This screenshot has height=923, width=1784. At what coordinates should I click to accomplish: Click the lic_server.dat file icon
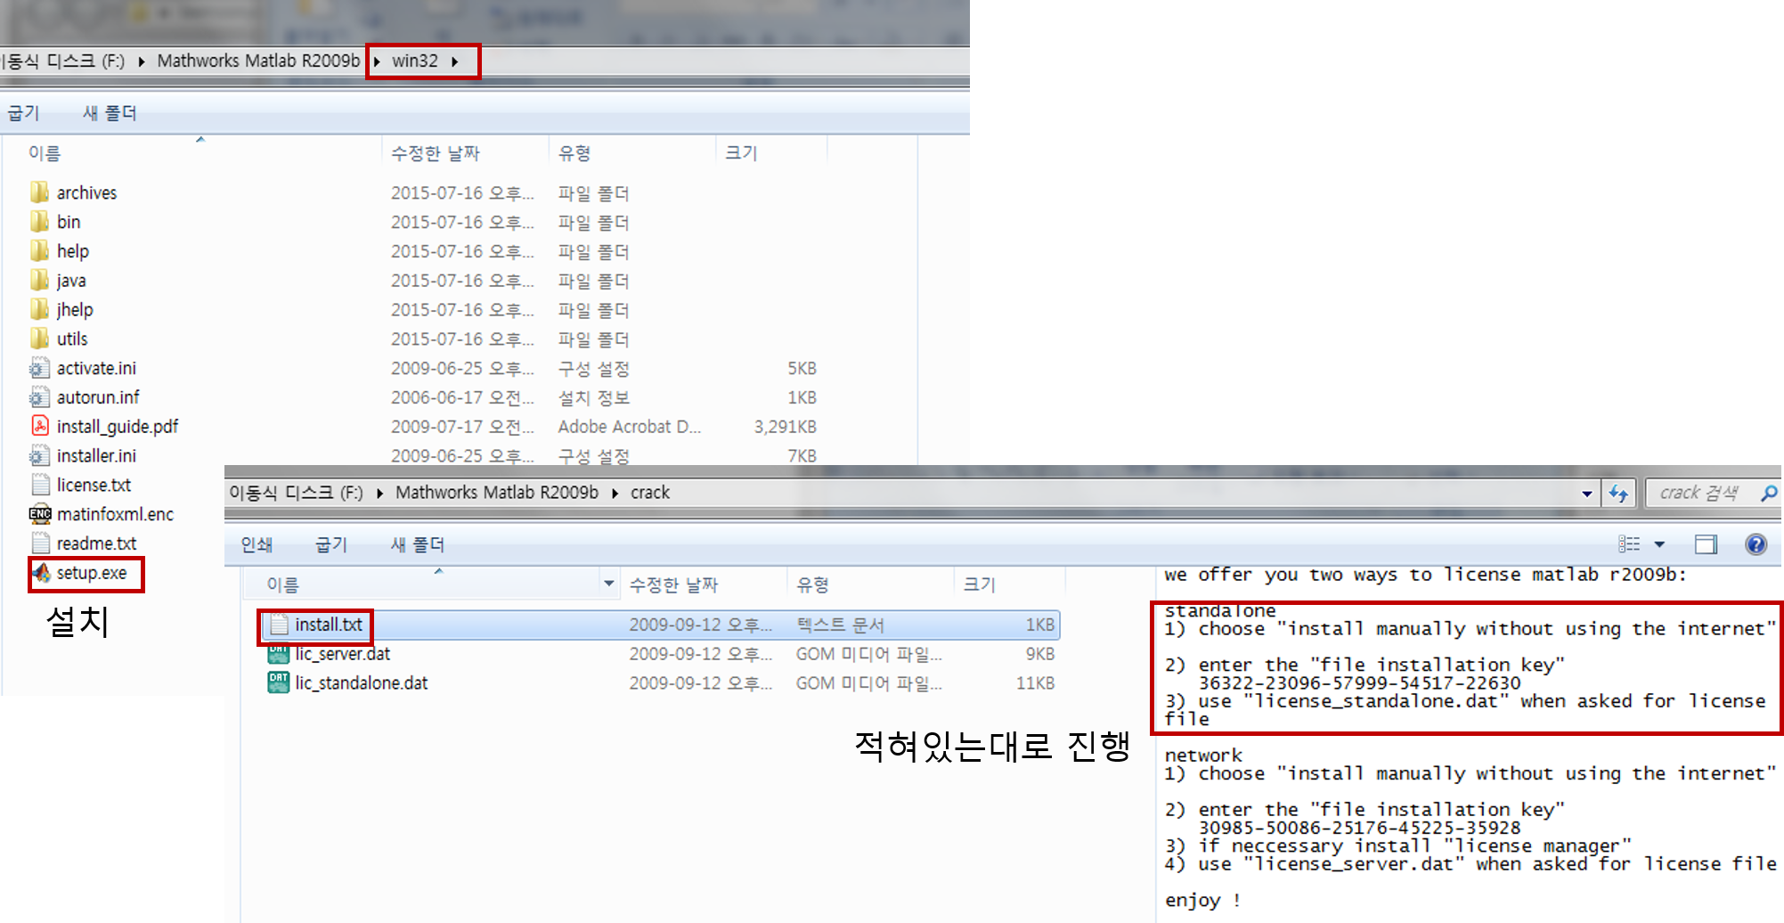click(279, 653)
